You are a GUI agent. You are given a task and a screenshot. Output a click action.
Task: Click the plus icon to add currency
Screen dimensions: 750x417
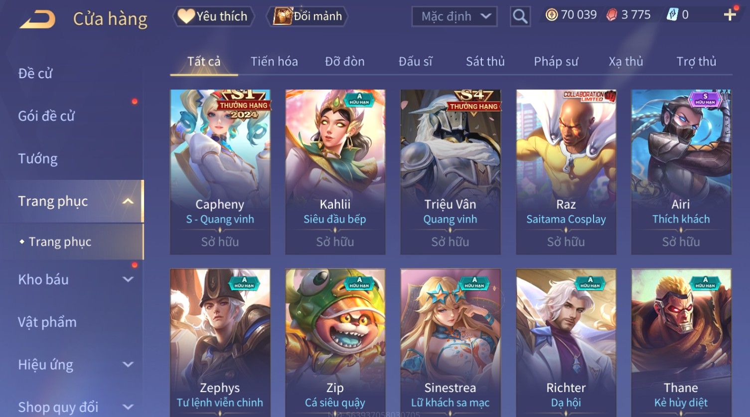[x=730, y=14]
